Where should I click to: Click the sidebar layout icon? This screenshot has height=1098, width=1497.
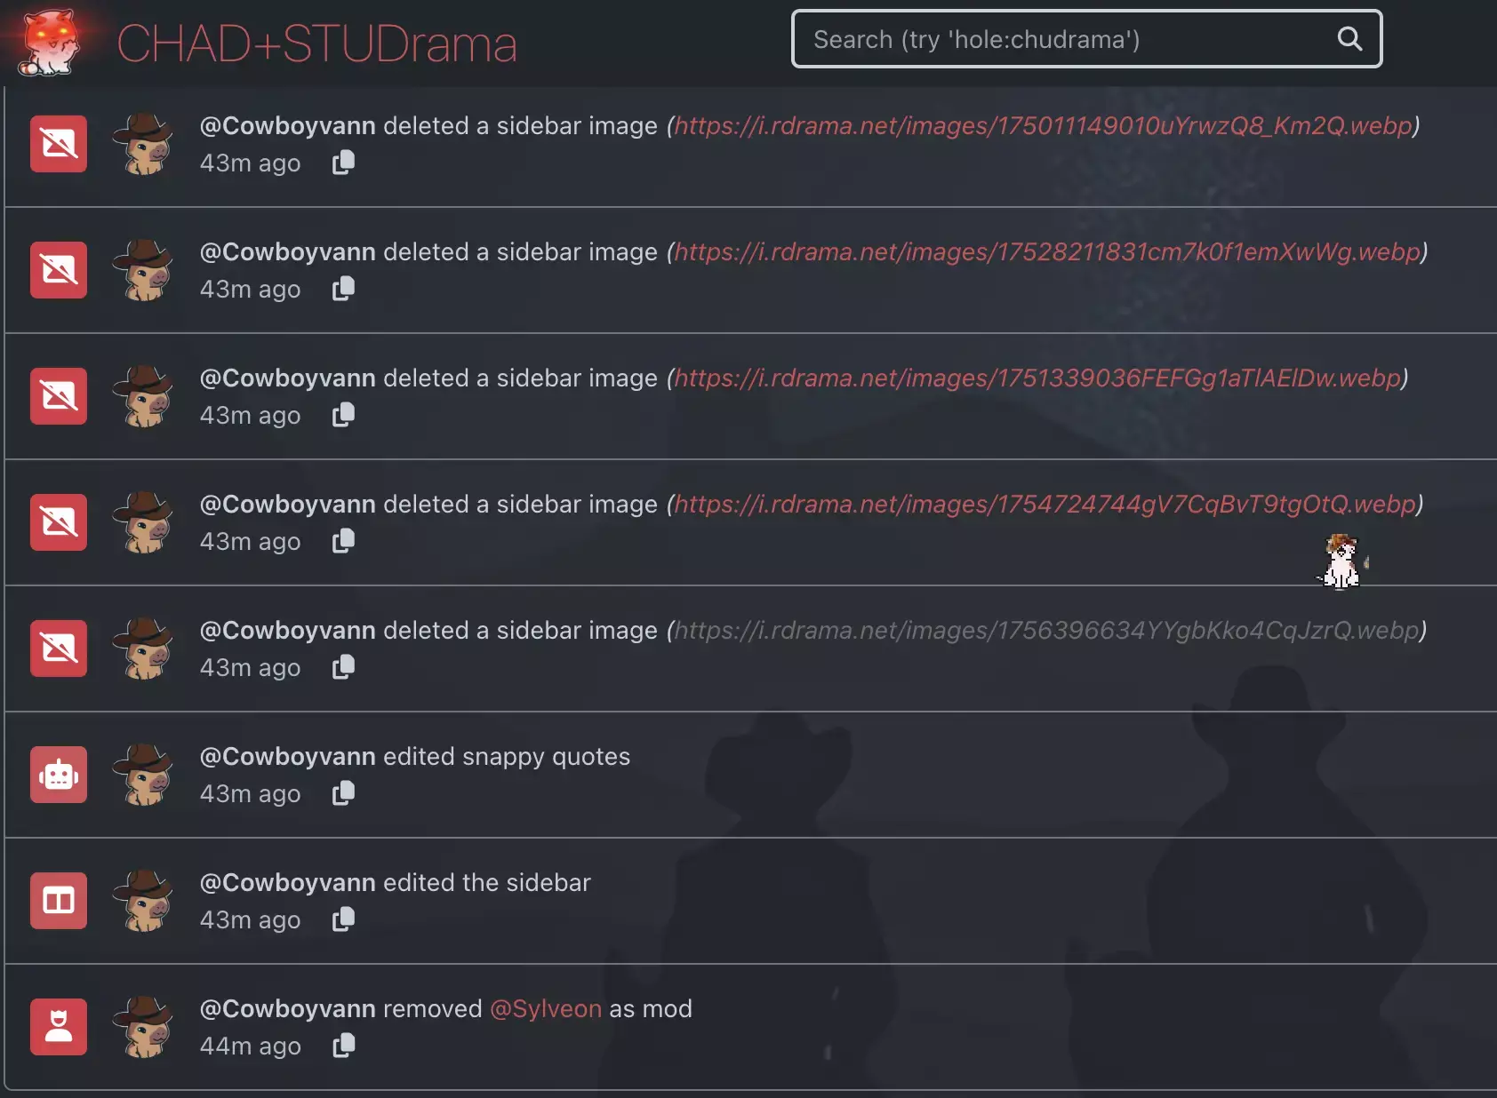click(59, 901)
